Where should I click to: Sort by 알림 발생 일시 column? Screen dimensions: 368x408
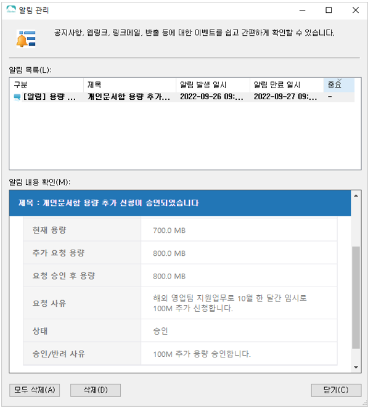(x=213, y=85)
